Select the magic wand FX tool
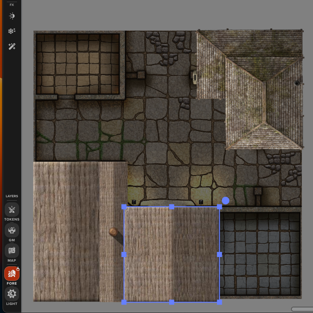Screen dimensions: 313x313 point(12,47)
